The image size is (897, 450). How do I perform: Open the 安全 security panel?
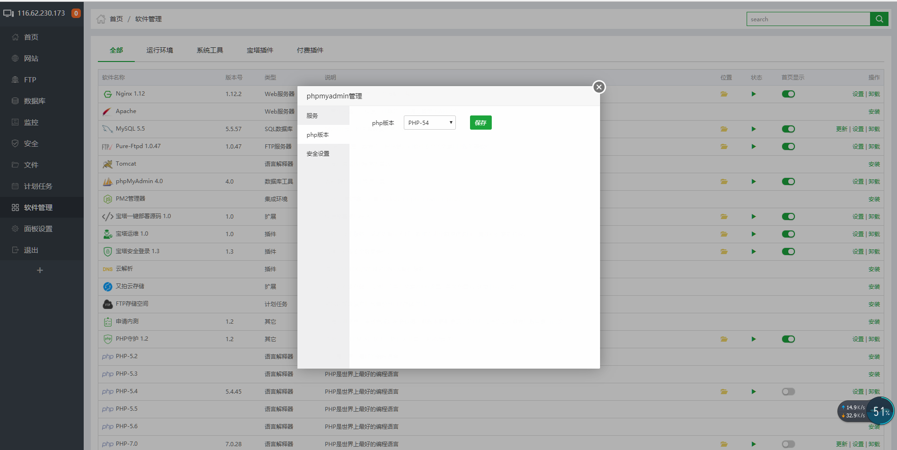[30, 143]
